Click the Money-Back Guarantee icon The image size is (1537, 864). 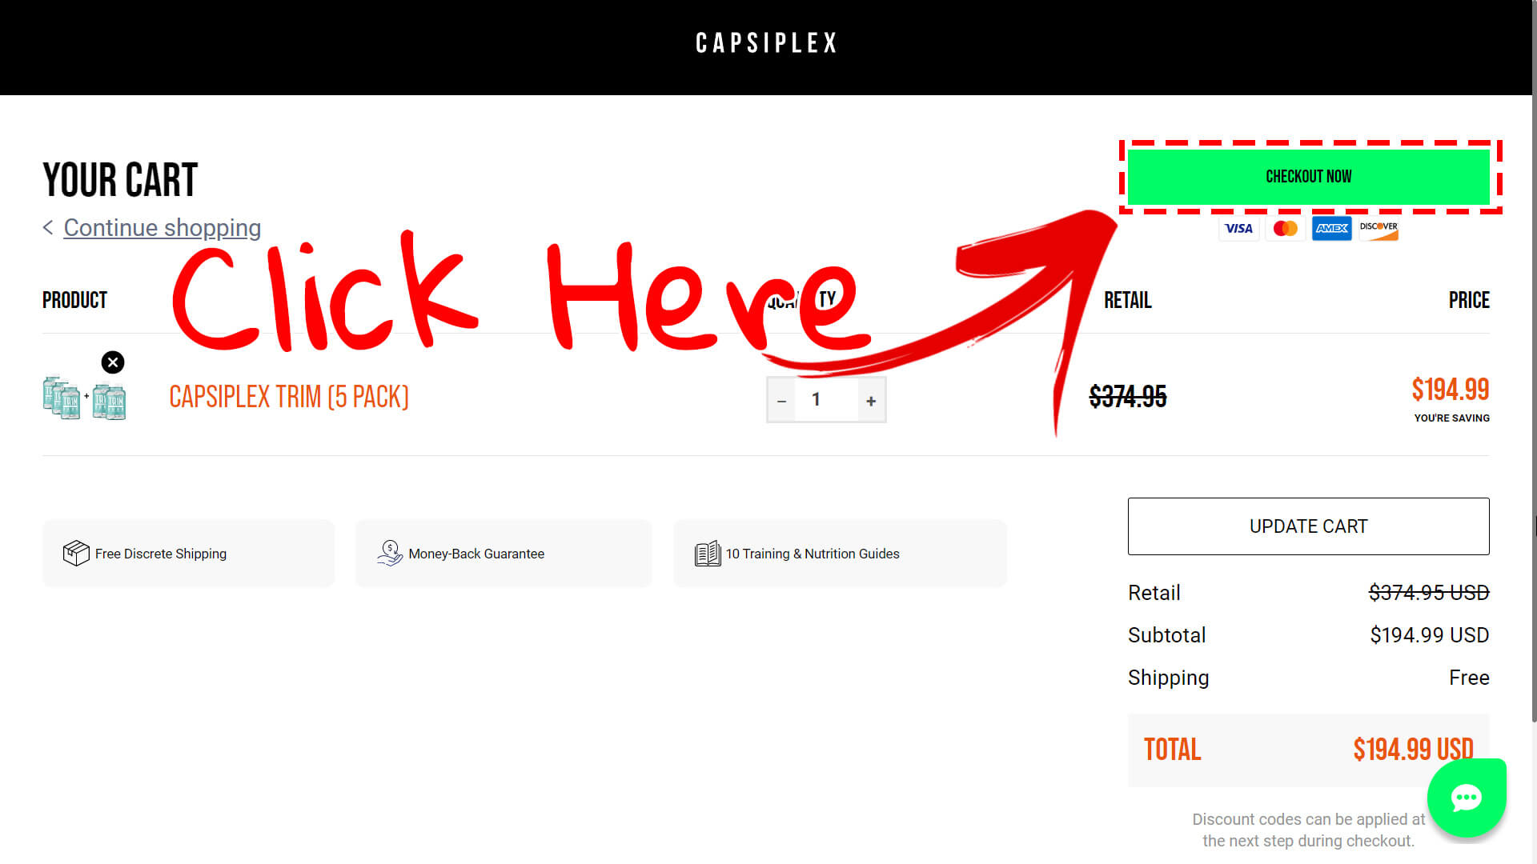tap(390, 553)
